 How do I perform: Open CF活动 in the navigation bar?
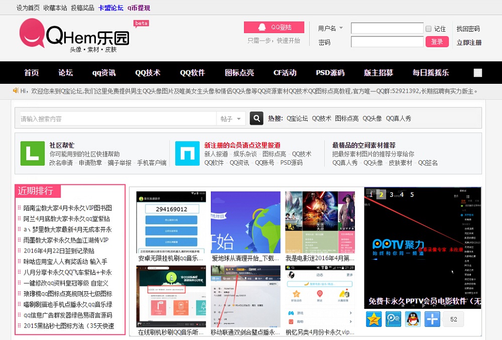click(285, 73)
